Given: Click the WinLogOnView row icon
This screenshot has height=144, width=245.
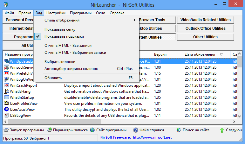Looking at the screenshot, I should point(7,79).
